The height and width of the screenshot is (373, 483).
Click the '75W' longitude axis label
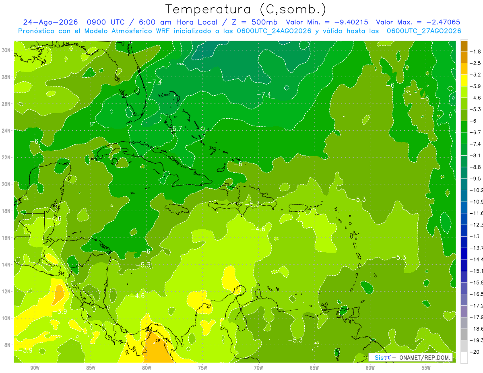(202, 368)
